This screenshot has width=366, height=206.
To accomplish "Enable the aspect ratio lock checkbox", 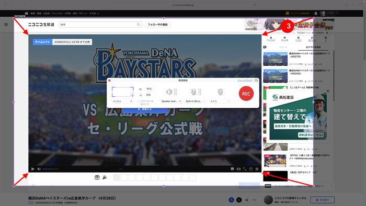I will point(138,101).
